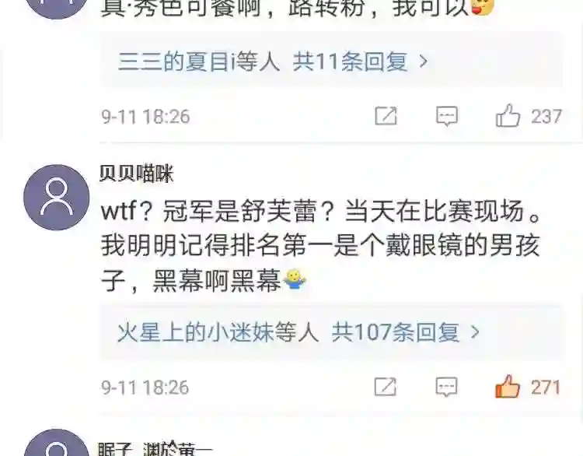Like the comment showing 237 thumbs up

pos(508,115)
